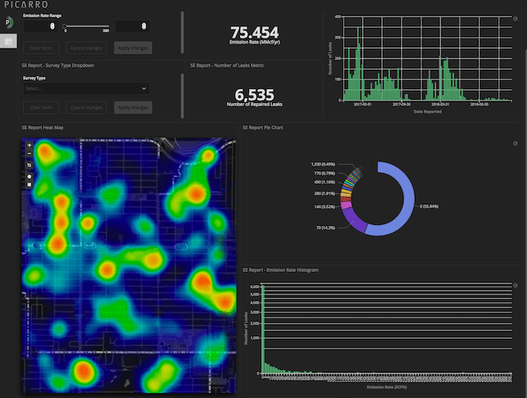
Task: Click Apply changes under Survey Type
Action: click(133, 107)
